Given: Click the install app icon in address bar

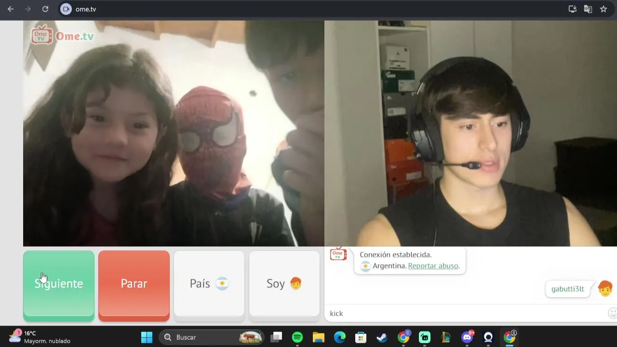Looking at the screenshot, I should click(x=573, y=9).
